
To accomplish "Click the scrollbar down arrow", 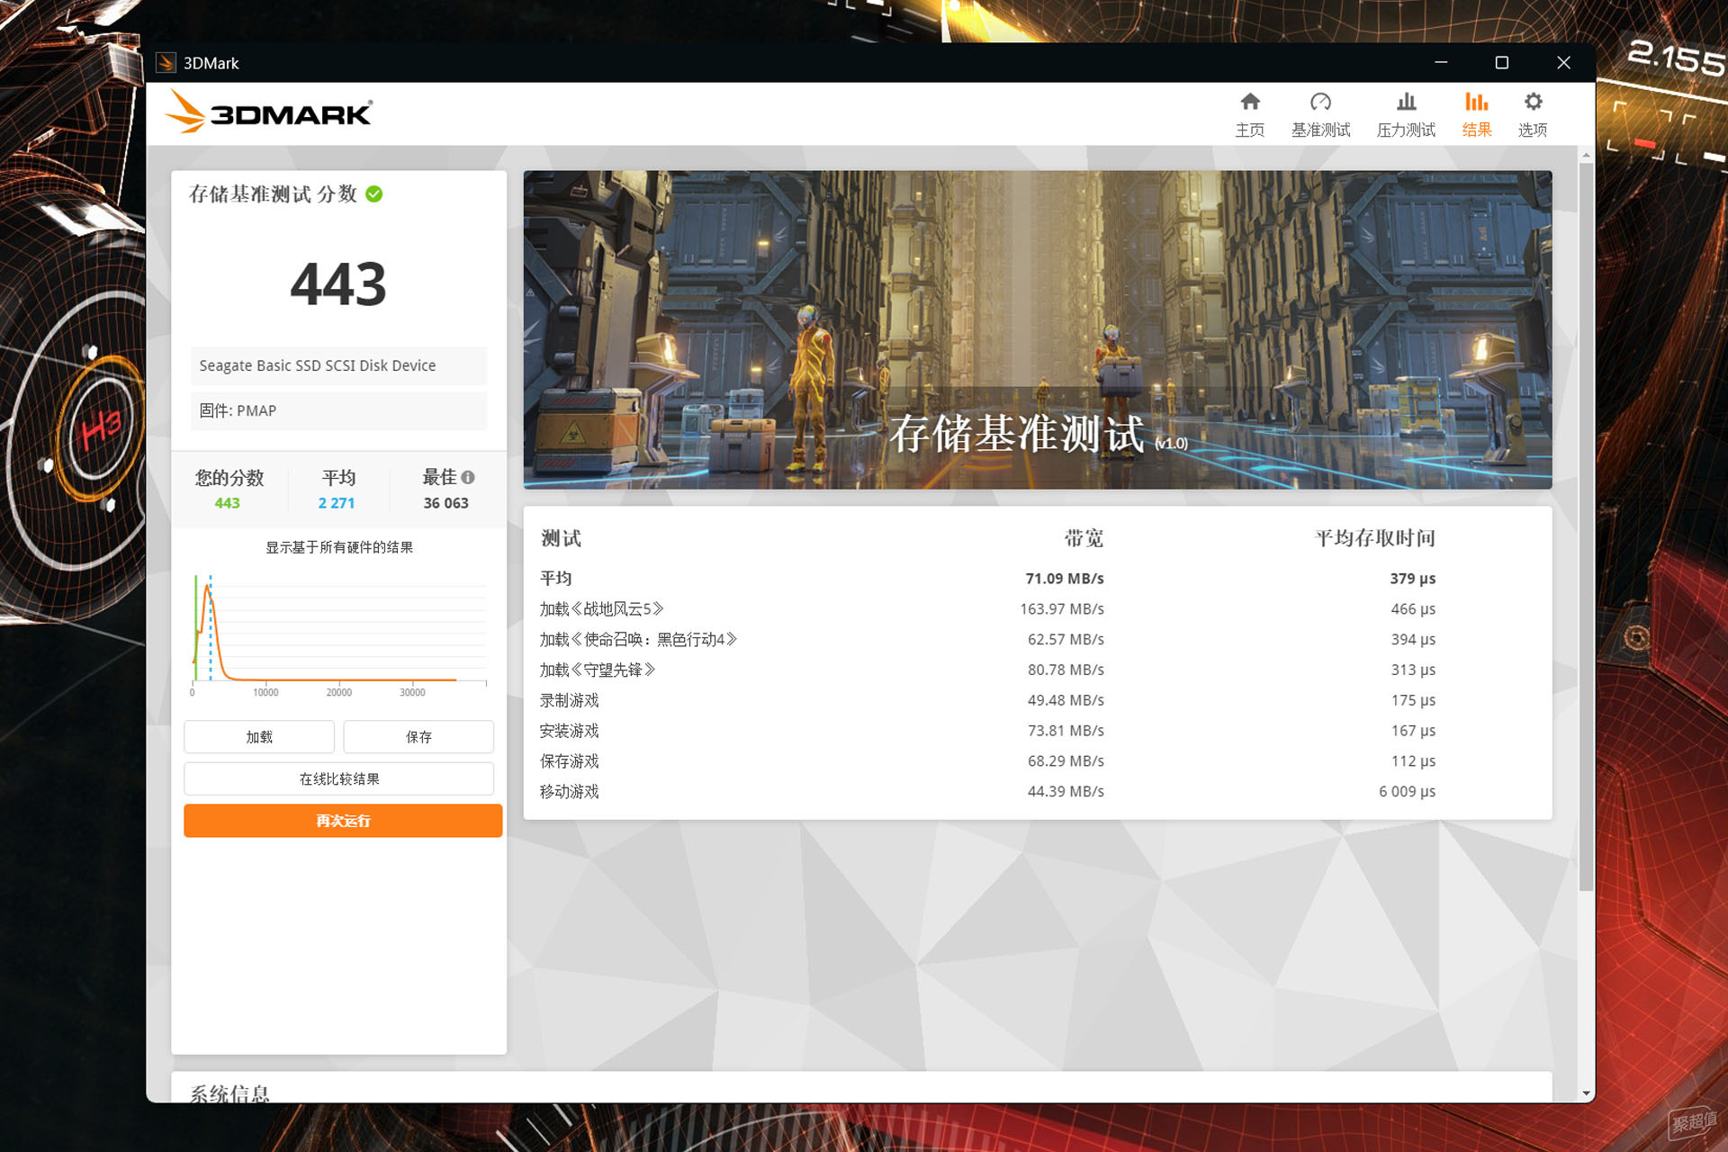I will pyautogui.click(x=1586, y=1093).
